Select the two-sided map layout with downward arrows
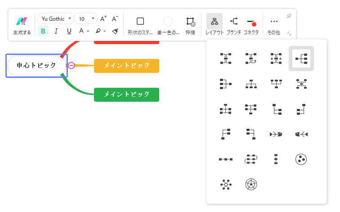 (276, 59)
